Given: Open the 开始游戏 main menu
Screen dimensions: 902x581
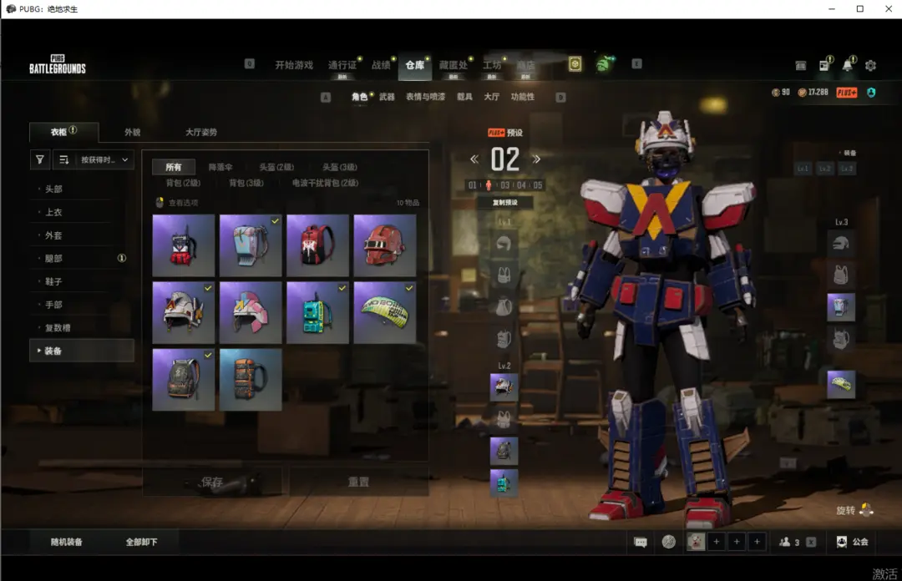Looking at the screenshot, I should click(294, 65).
